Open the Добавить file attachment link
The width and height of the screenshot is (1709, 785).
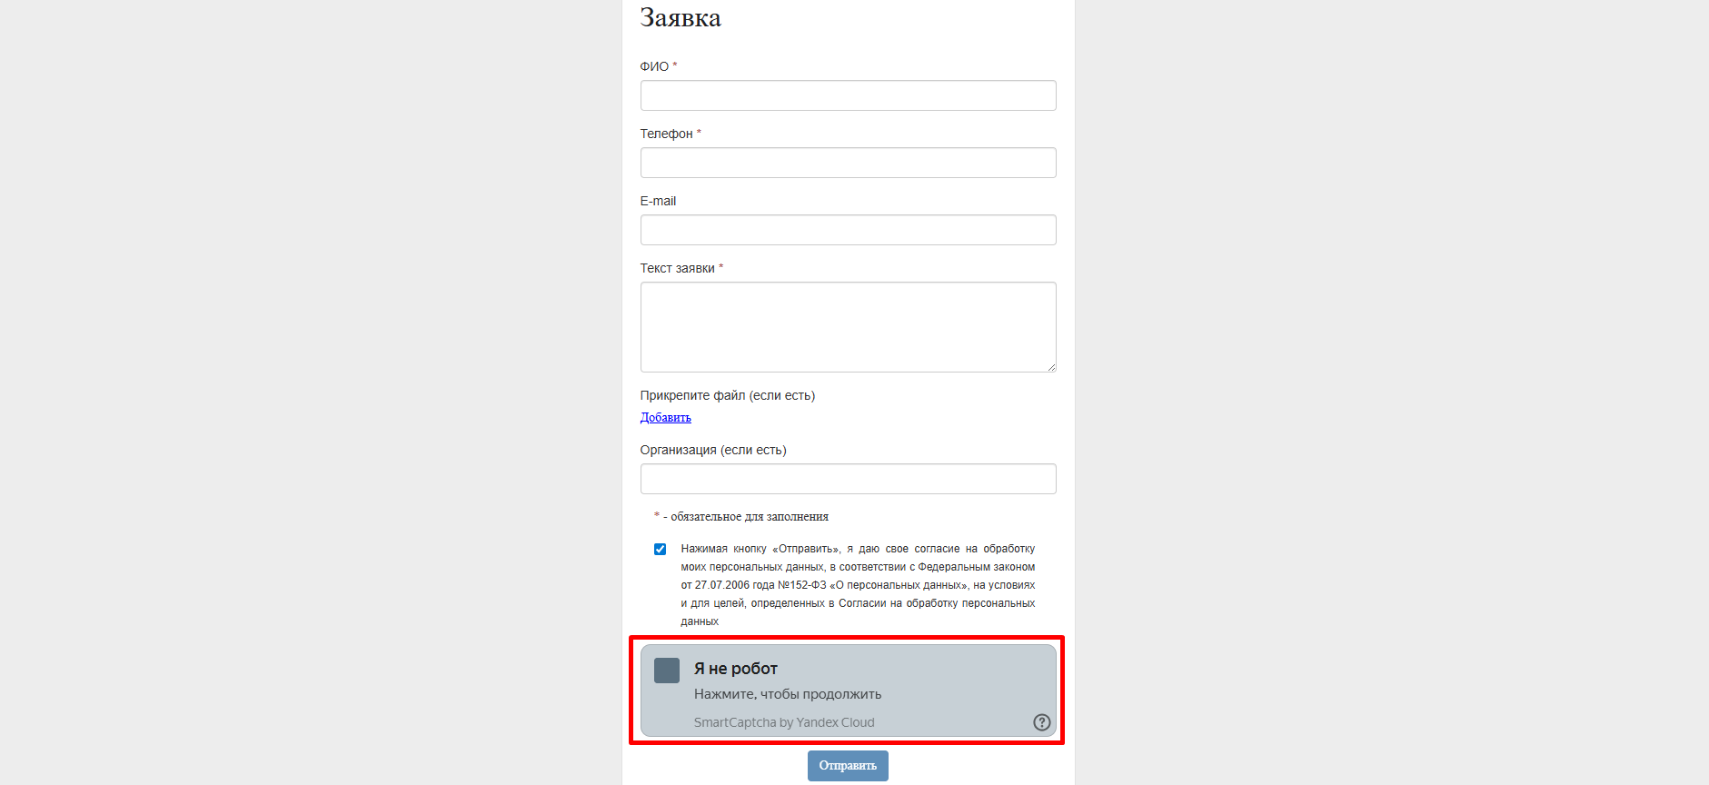click(665, 417)
